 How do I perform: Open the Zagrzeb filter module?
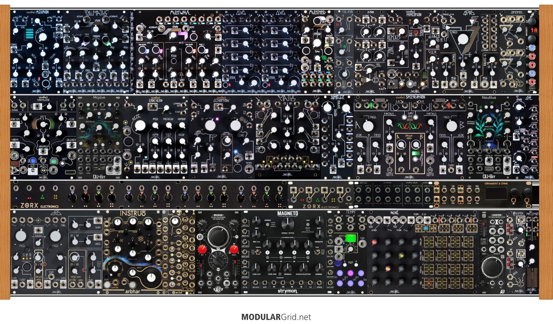[x=493, y=252]
